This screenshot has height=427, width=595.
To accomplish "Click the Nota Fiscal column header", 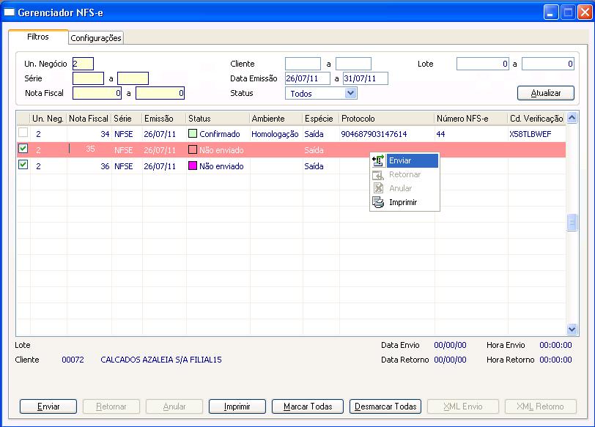I will (x=89, y=119).
